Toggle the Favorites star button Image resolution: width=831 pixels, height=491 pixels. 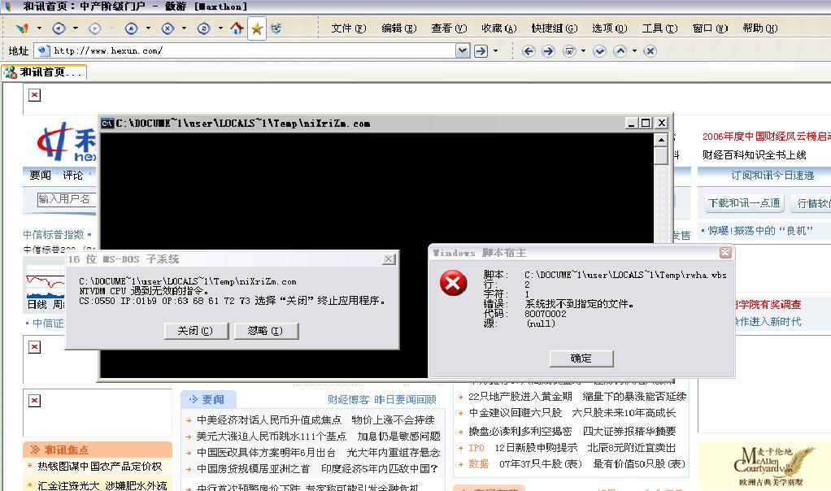click(x=257, y=28)
